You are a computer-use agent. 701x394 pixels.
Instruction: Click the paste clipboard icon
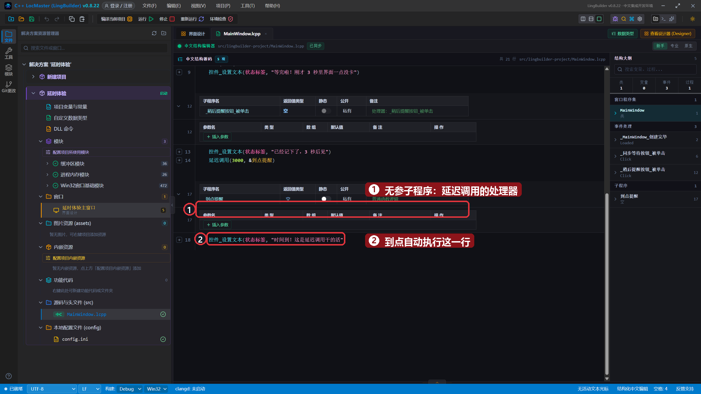tap(82, 19)
